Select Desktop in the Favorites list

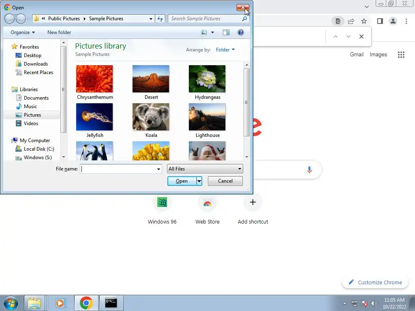coord(32,55)
